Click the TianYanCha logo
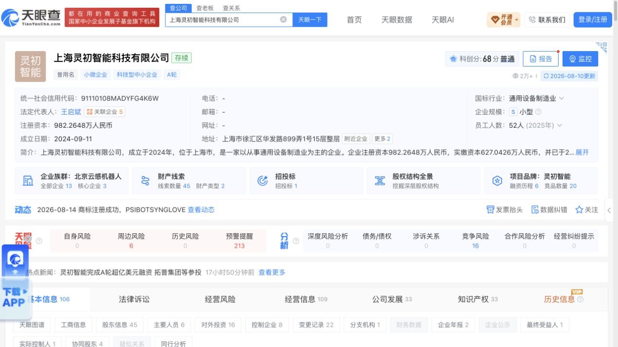 31,18
